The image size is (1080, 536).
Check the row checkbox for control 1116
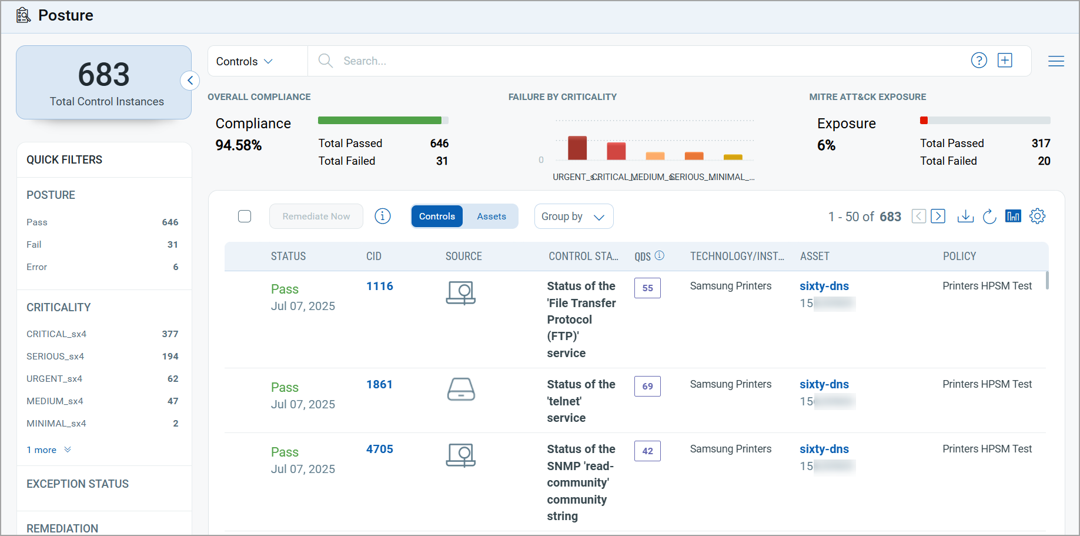[245, 288]
